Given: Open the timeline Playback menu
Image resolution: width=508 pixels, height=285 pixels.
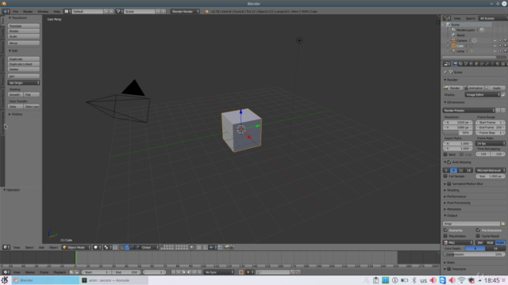Looking at the screenshot, I should pyautogui.click(x=60, y=272).
